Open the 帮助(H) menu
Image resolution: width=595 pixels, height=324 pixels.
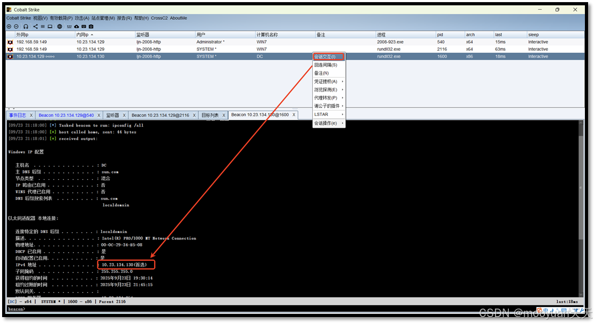tap(141, 18)
